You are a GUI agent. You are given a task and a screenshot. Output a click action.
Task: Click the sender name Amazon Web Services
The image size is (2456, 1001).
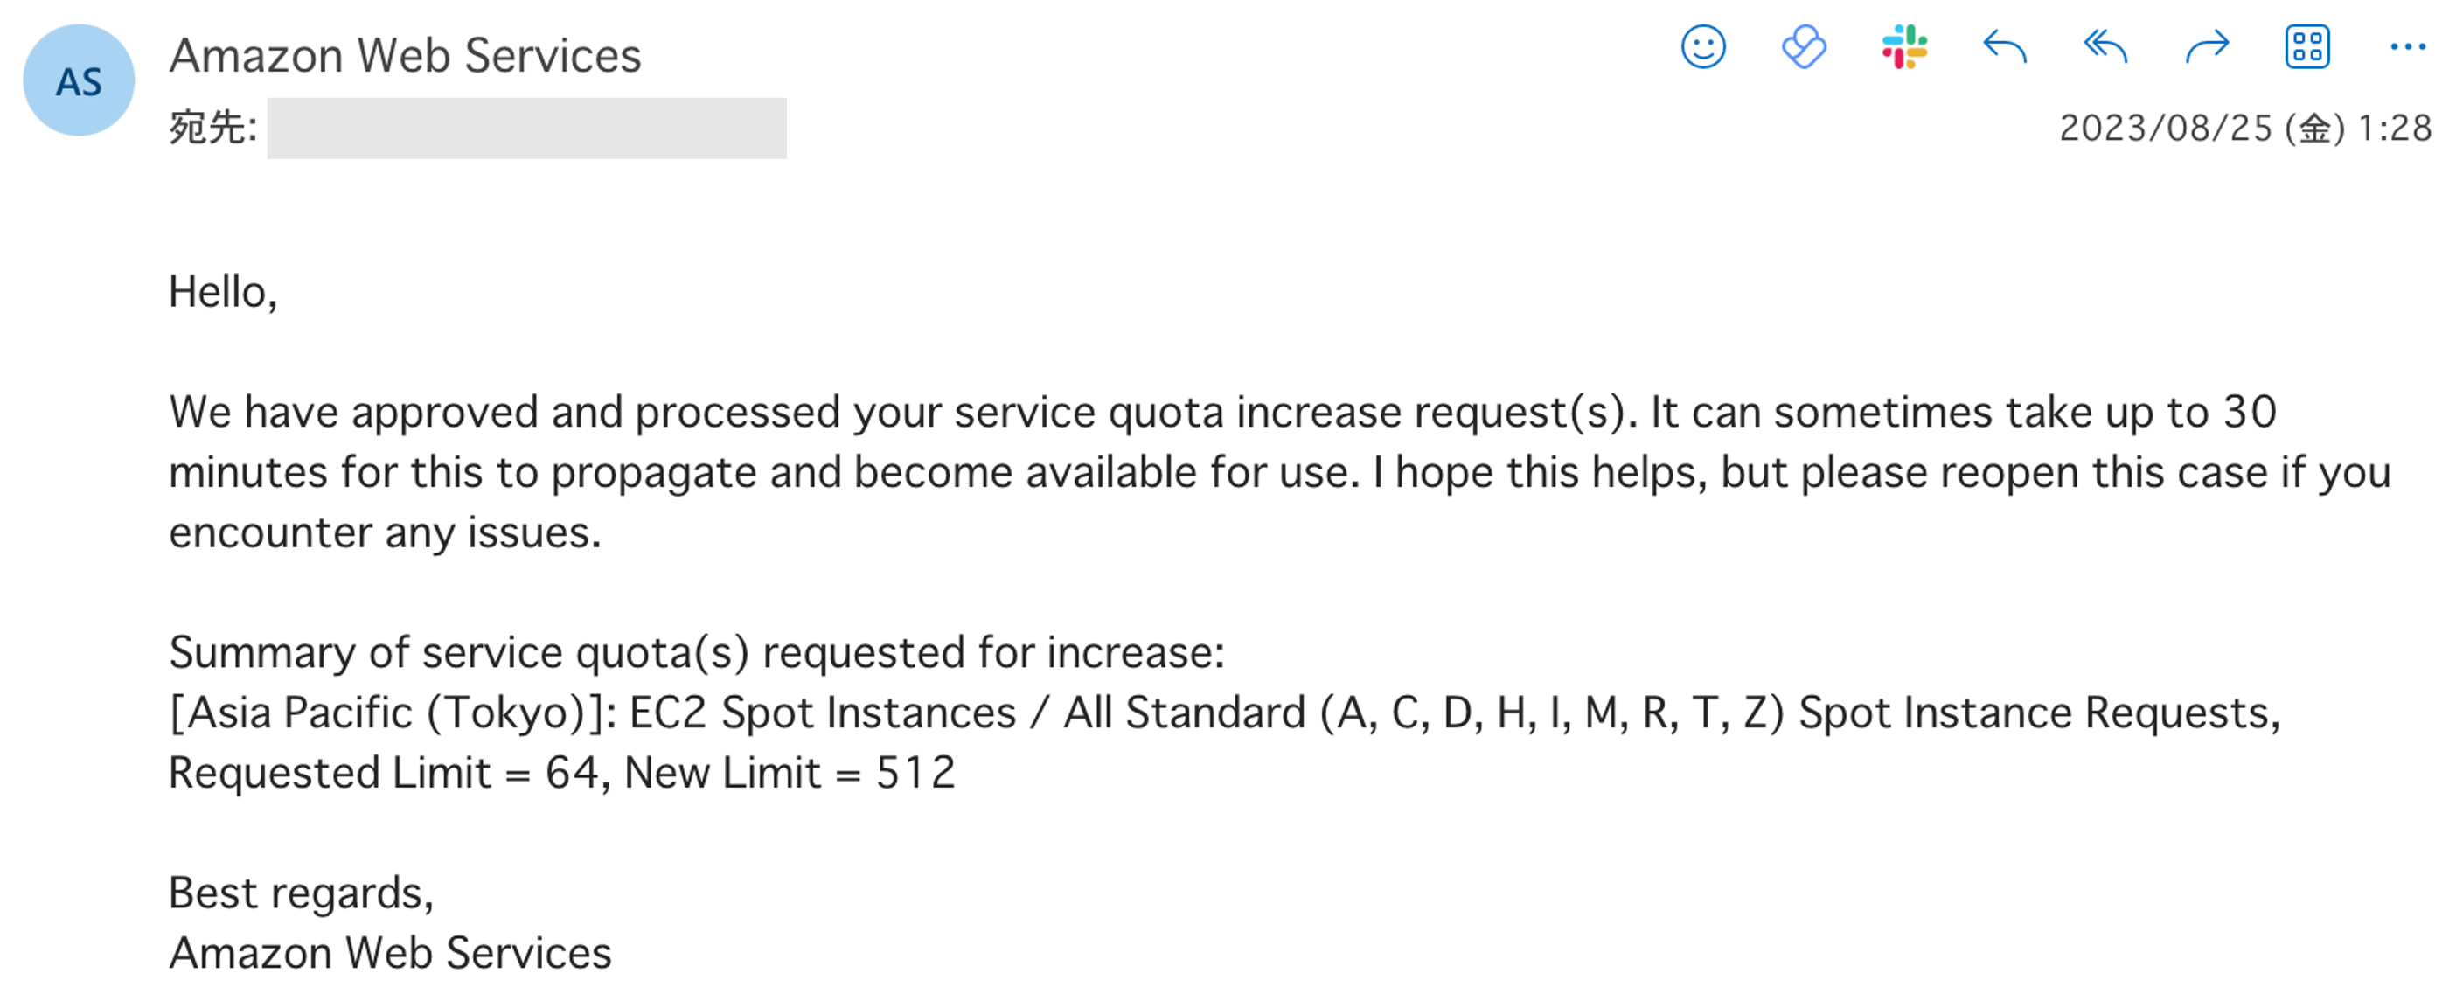[405, 55]
